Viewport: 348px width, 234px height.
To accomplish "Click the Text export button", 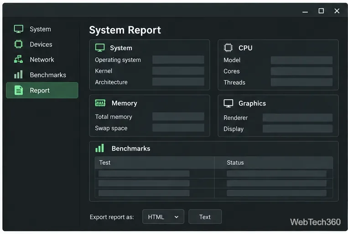I will click(205, 217).
